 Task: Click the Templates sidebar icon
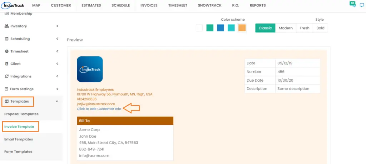tap(6, 101)
